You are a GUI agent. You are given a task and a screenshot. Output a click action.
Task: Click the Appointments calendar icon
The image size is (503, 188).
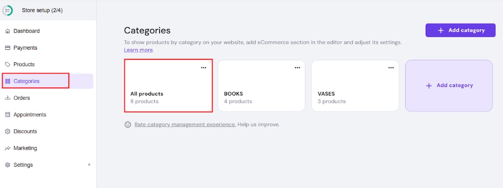[7, 115]
